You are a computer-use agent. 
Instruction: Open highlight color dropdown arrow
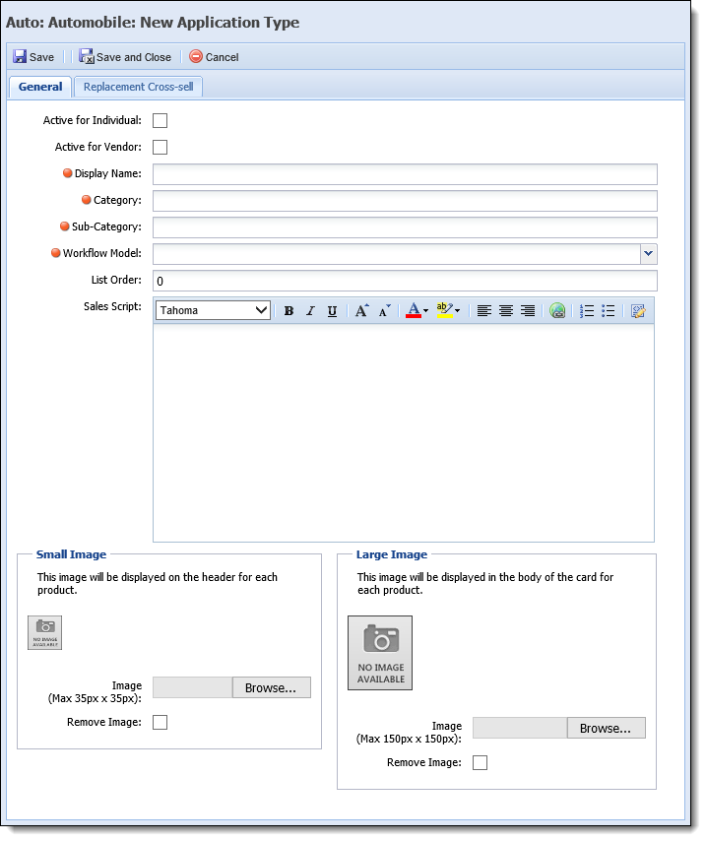click(458, 310)
